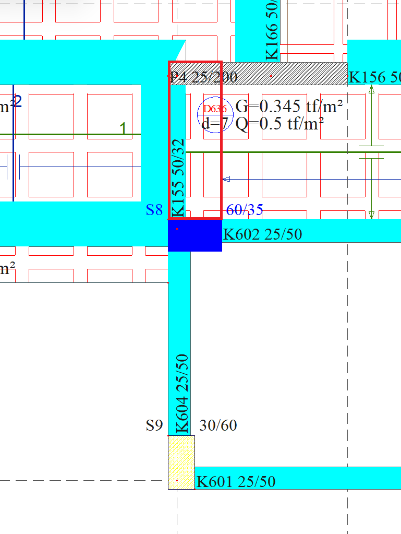Click the D636 slab marker circle
This screenshot has width=401, height=534.
(x=214, y=115)
